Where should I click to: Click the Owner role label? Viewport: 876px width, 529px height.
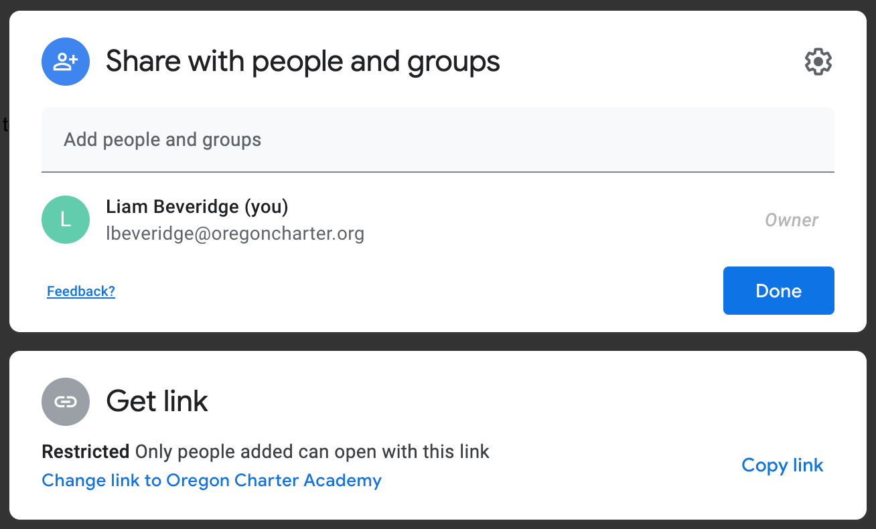point(792,220)
